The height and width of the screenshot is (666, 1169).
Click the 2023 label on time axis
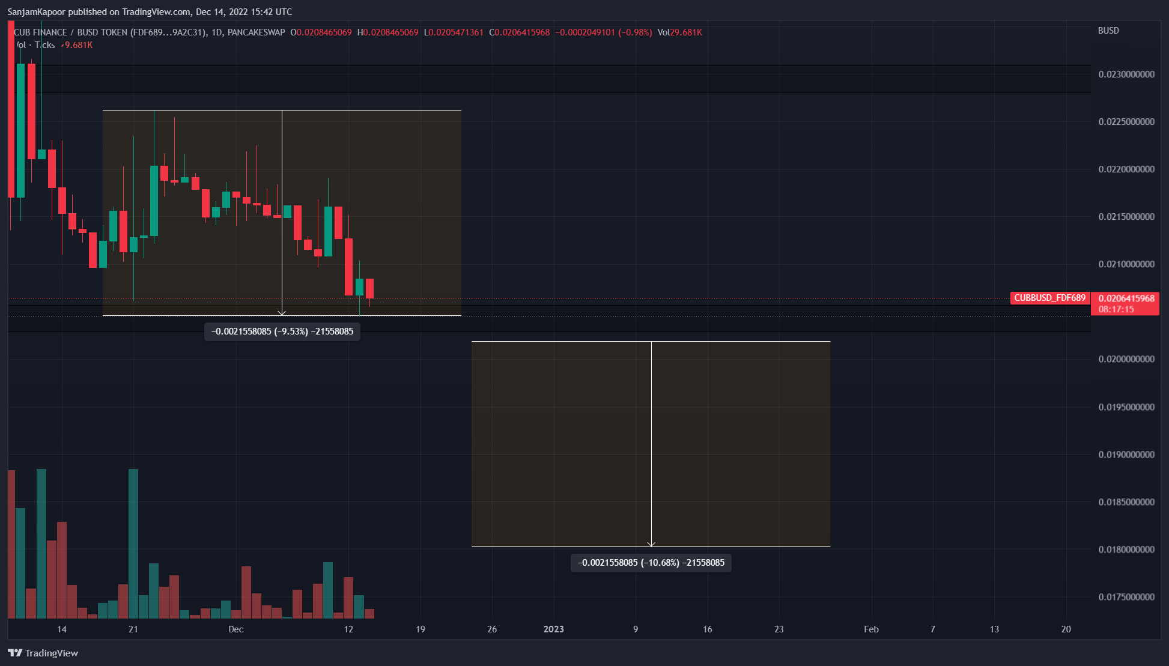click(554, 629)
